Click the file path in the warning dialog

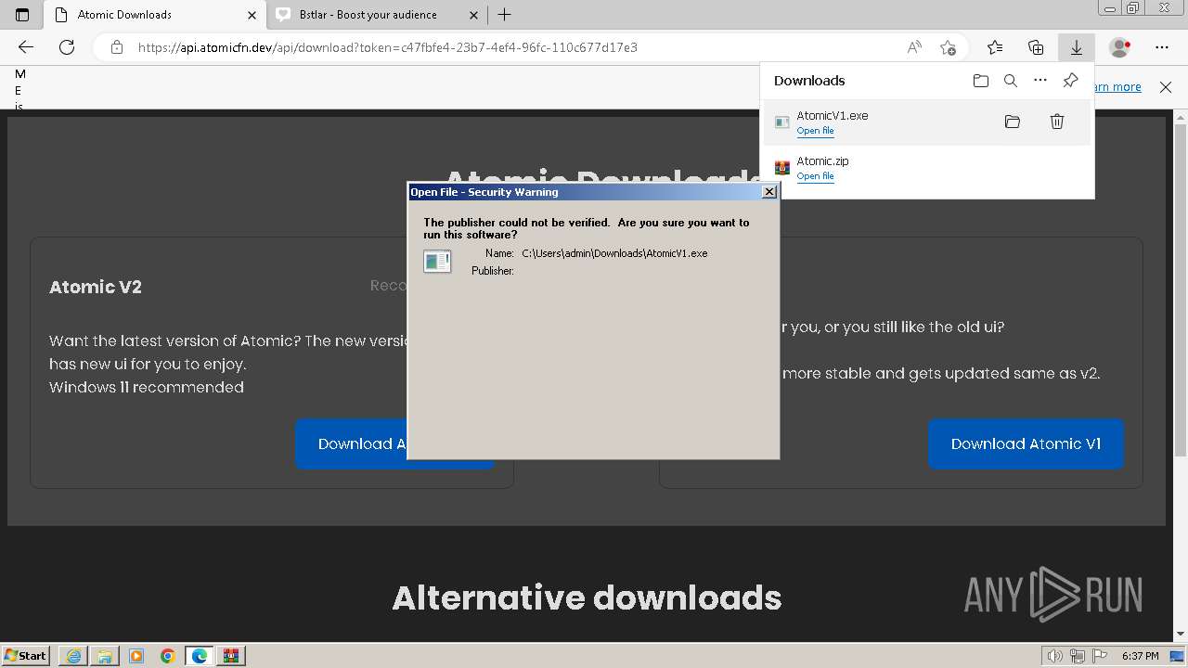(x=614, y=253)
